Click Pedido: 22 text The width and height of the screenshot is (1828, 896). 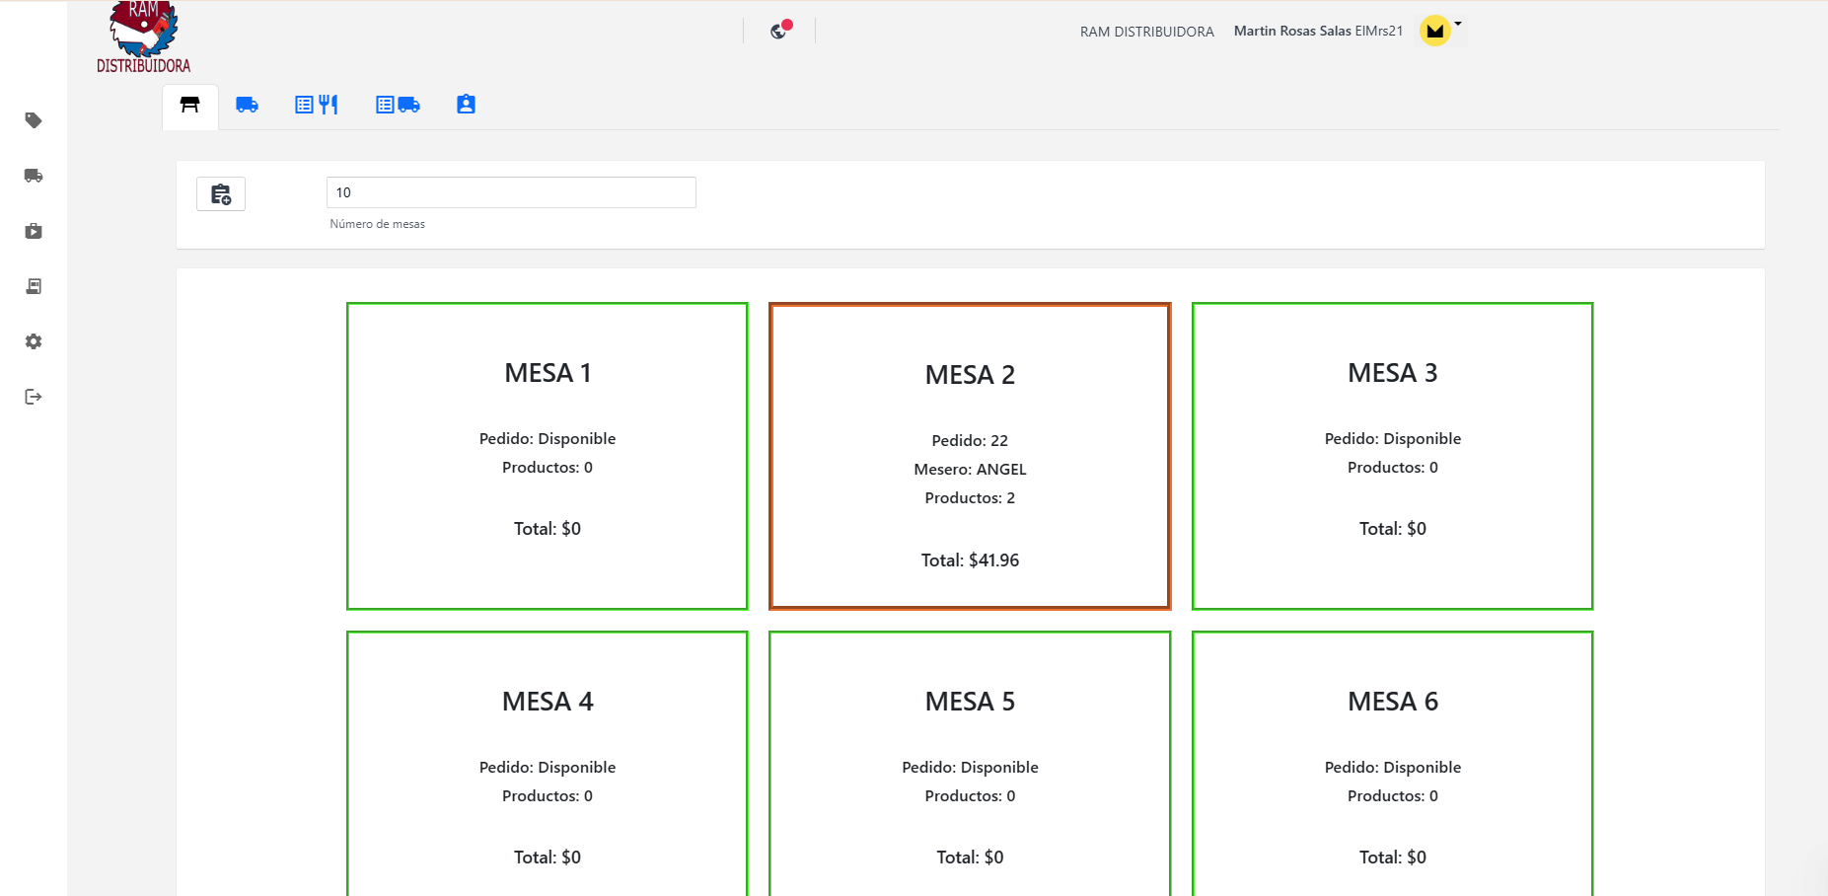970,441
